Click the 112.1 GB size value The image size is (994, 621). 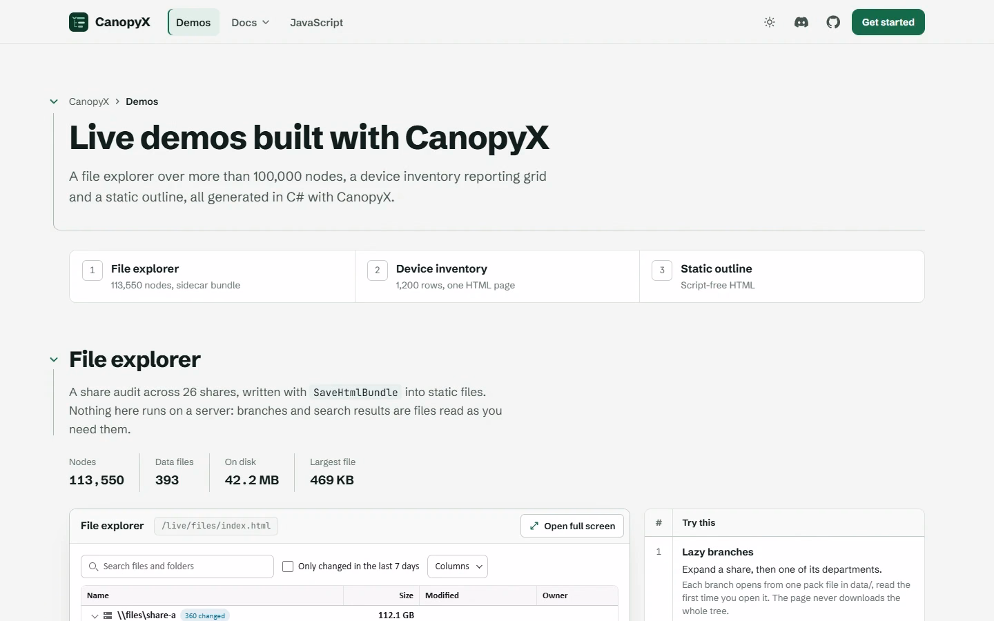pyautogui.click(x=396, y=615)
